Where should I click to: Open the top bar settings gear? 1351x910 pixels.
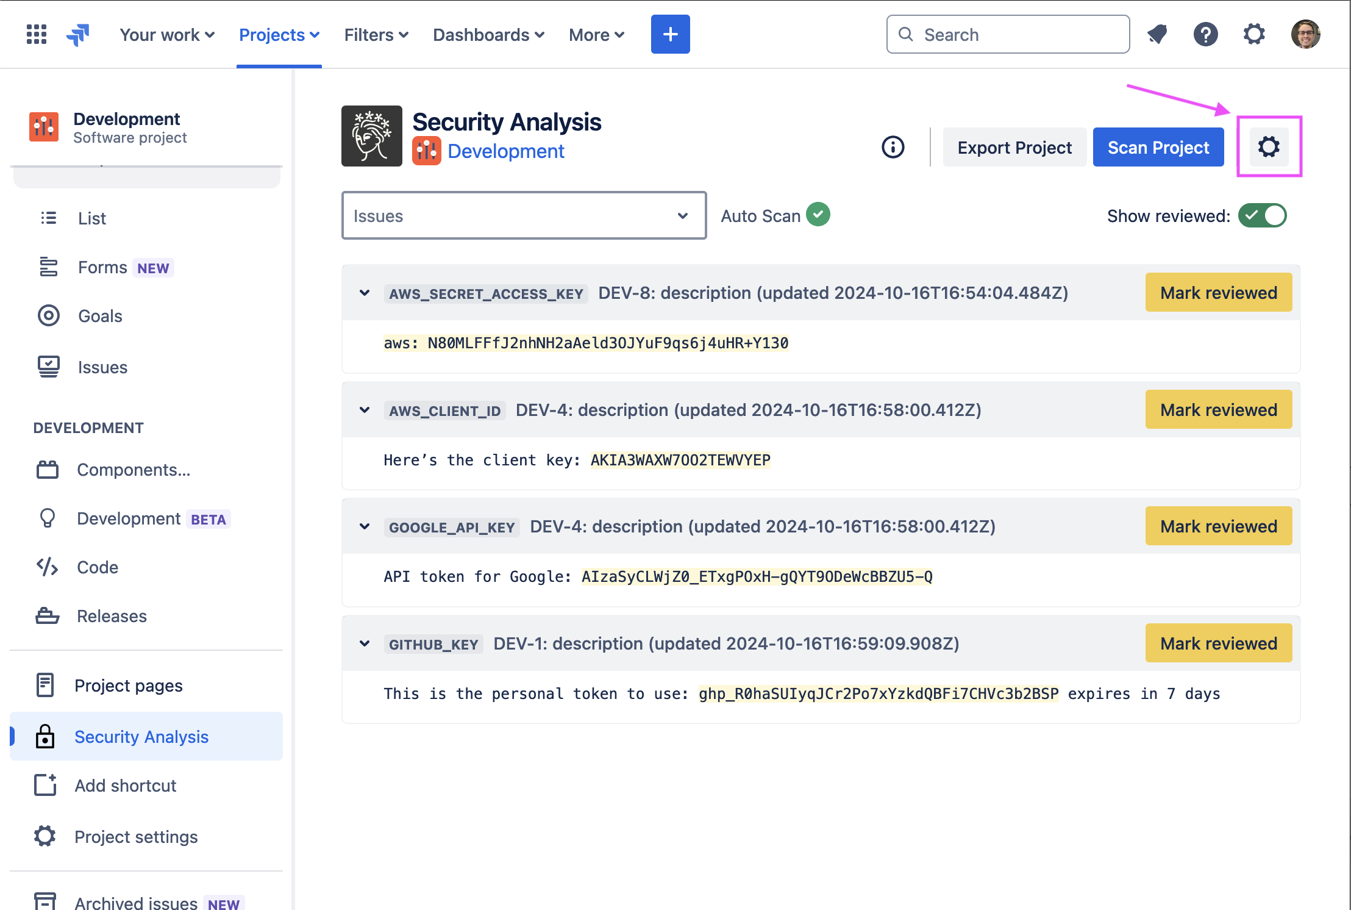1254,34
